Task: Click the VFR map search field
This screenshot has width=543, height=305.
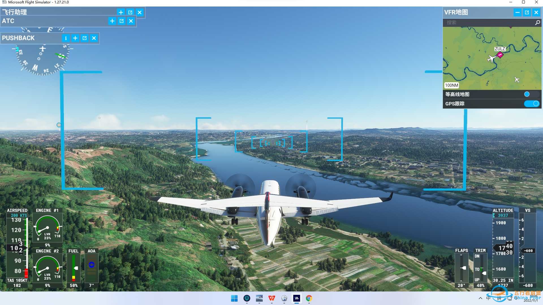Action: point(489,23)
